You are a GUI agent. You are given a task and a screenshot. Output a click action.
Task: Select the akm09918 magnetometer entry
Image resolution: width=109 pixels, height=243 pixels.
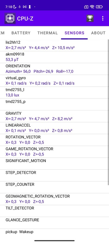[x=54, y=57]
